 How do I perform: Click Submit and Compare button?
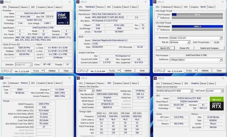click(209, 48)
